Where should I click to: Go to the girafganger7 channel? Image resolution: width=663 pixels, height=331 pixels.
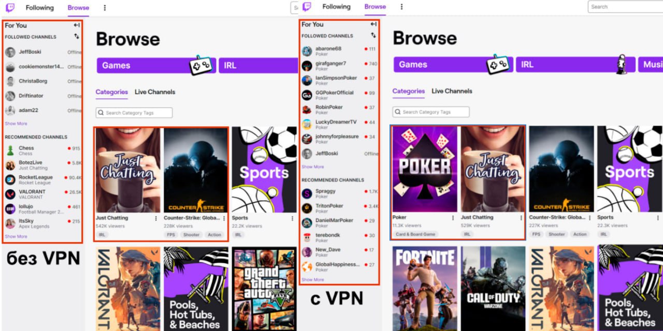click(x=330, y=66)
